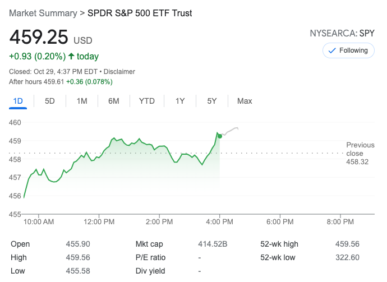Open the Disclaimer link
This screenshot has height=282, width=387.
click(119, 72)
